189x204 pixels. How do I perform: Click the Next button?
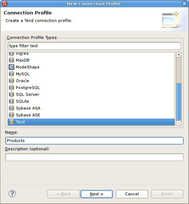coord(97,194)
